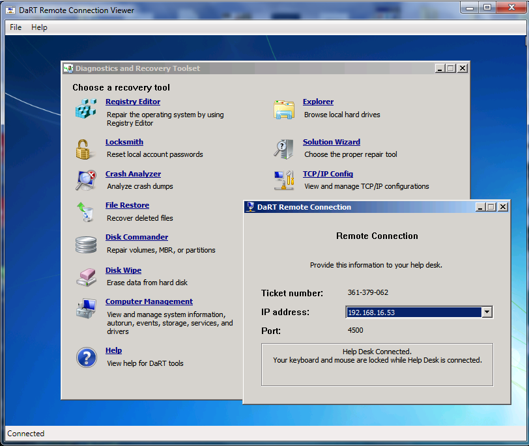Open the Help menu in menu bar
Viewport: 529px width, 446px height.
[39, 27]
